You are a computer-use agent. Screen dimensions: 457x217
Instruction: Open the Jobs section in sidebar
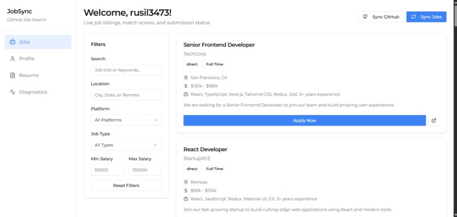[x=38, y=42]
